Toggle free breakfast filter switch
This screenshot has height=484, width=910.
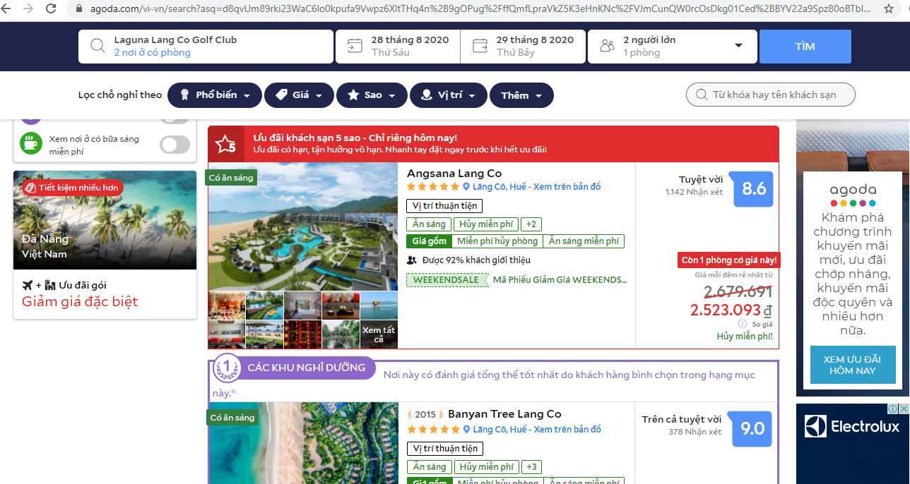(x=173, y=145)
